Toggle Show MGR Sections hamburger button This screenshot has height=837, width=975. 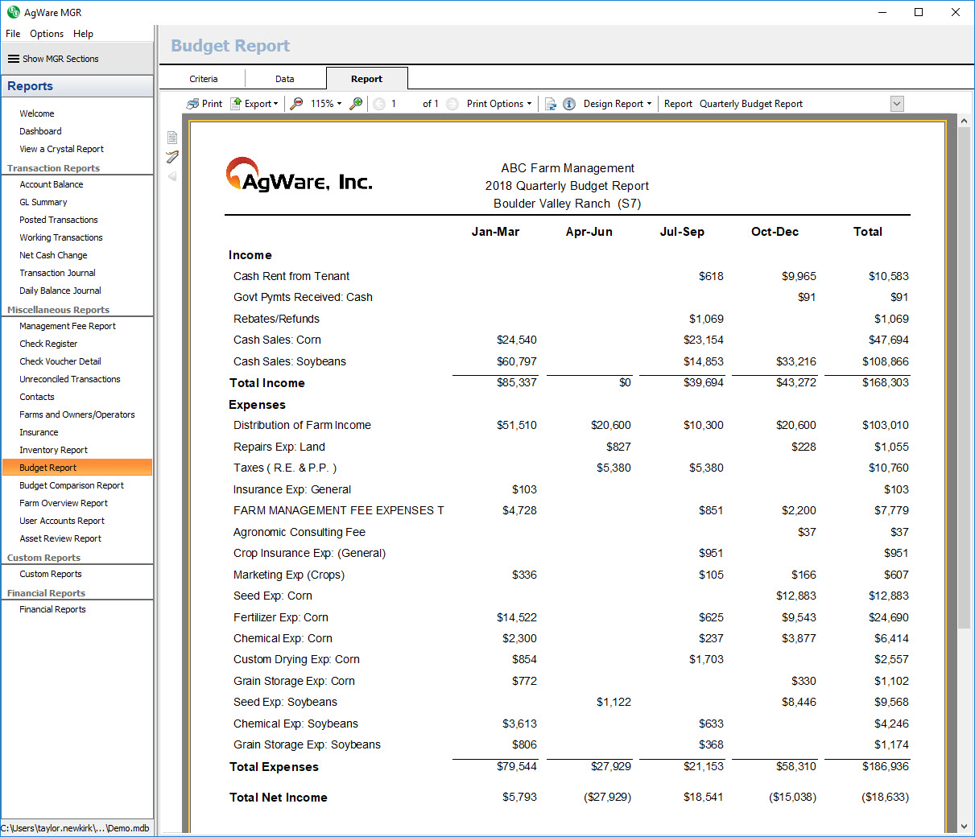[x=14, y=59]
